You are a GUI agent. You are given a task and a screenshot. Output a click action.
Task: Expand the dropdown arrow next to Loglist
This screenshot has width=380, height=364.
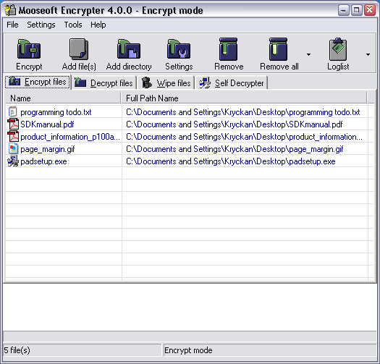click(368, 54)
